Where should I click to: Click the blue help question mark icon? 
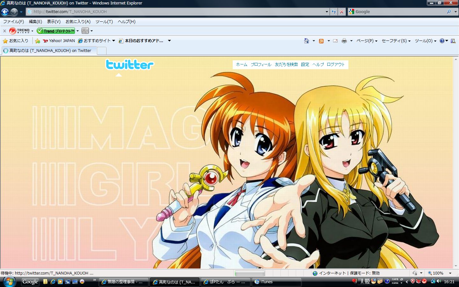tap(442, 41)
